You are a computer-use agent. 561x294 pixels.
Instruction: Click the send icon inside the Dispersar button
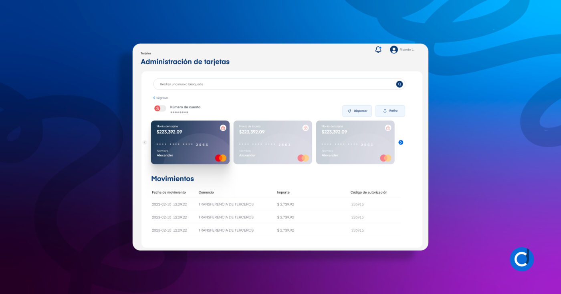350,111
